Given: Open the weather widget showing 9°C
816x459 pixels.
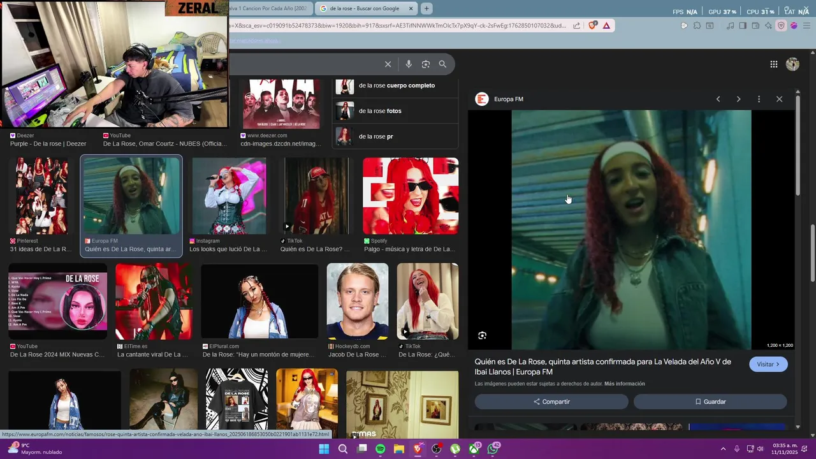Looking at the screenshot, I should pyautogui.click(x=35, y=449).
